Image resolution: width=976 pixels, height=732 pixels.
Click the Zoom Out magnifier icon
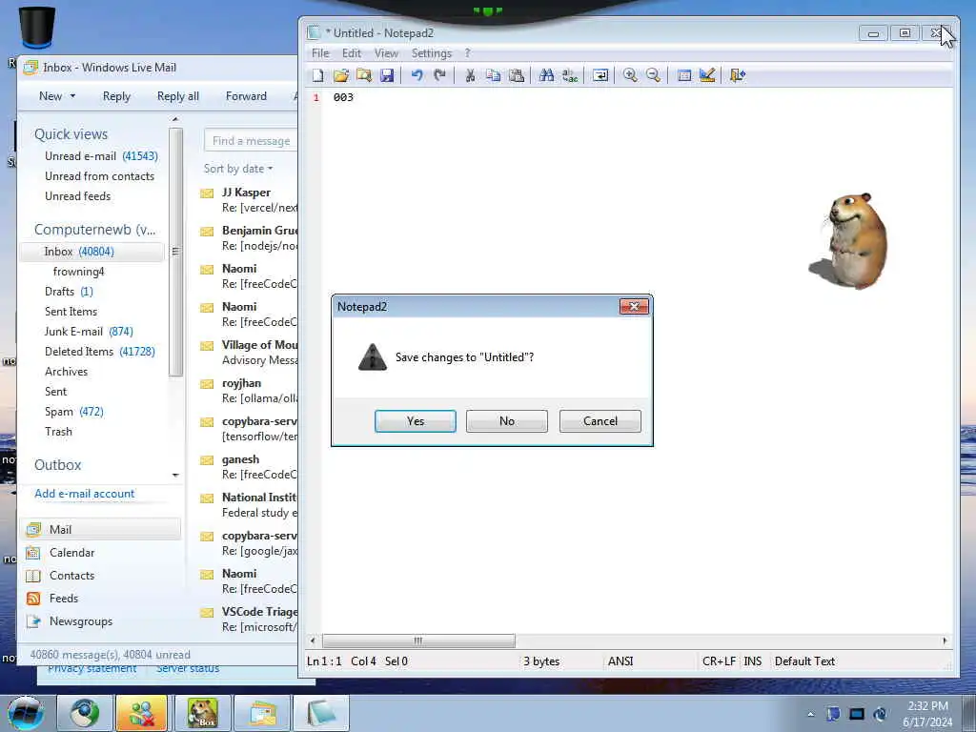tap(653, 75)
